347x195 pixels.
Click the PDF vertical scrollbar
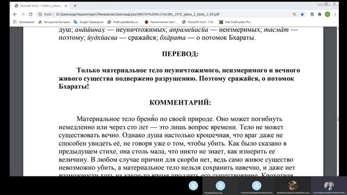point(338,101)
